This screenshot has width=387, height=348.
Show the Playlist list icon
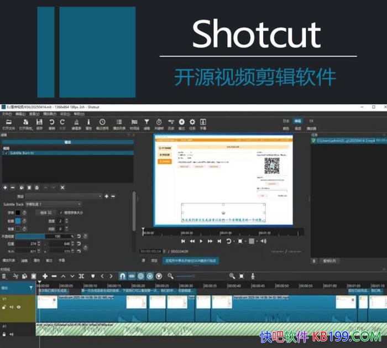119,122
